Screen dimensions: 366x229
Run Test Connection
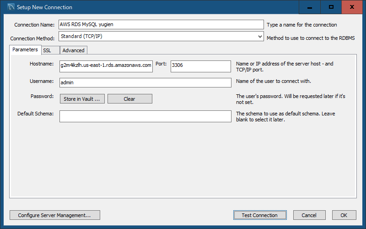point(260,215)
